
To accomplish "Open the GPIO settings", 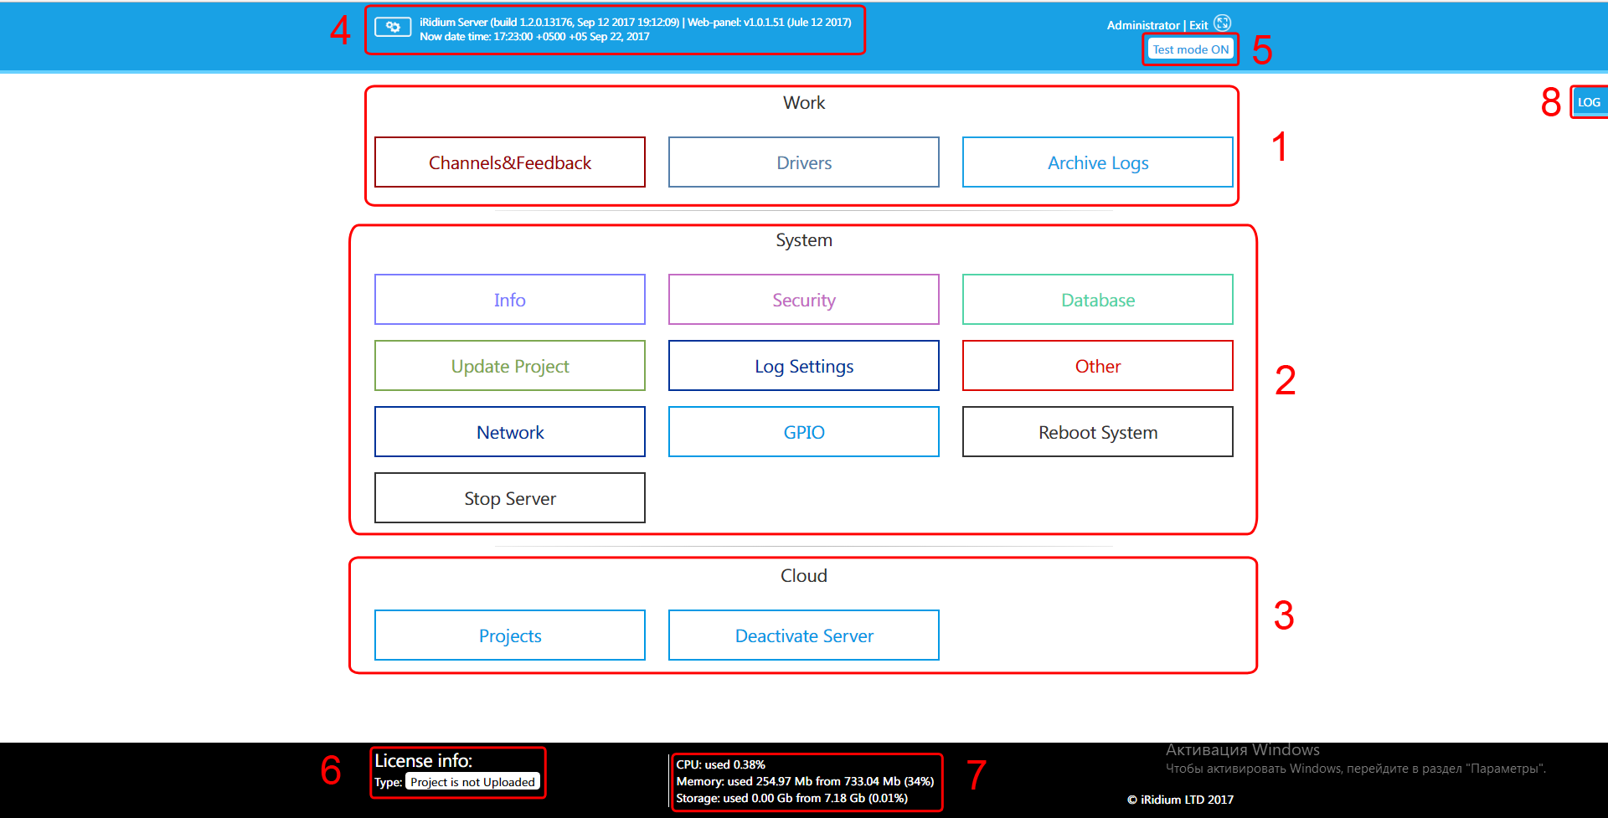I will 803,432.
